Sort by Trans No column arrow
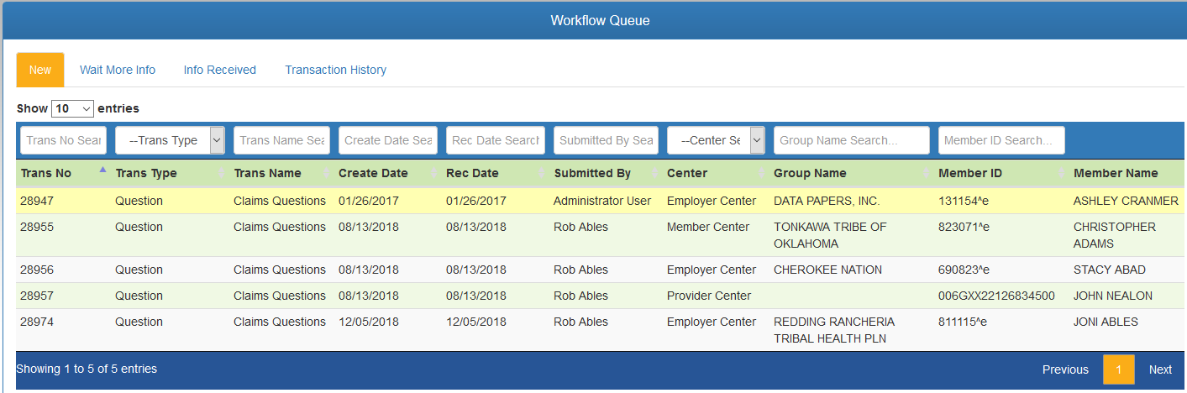1187x393 pixels. point(102,170)
